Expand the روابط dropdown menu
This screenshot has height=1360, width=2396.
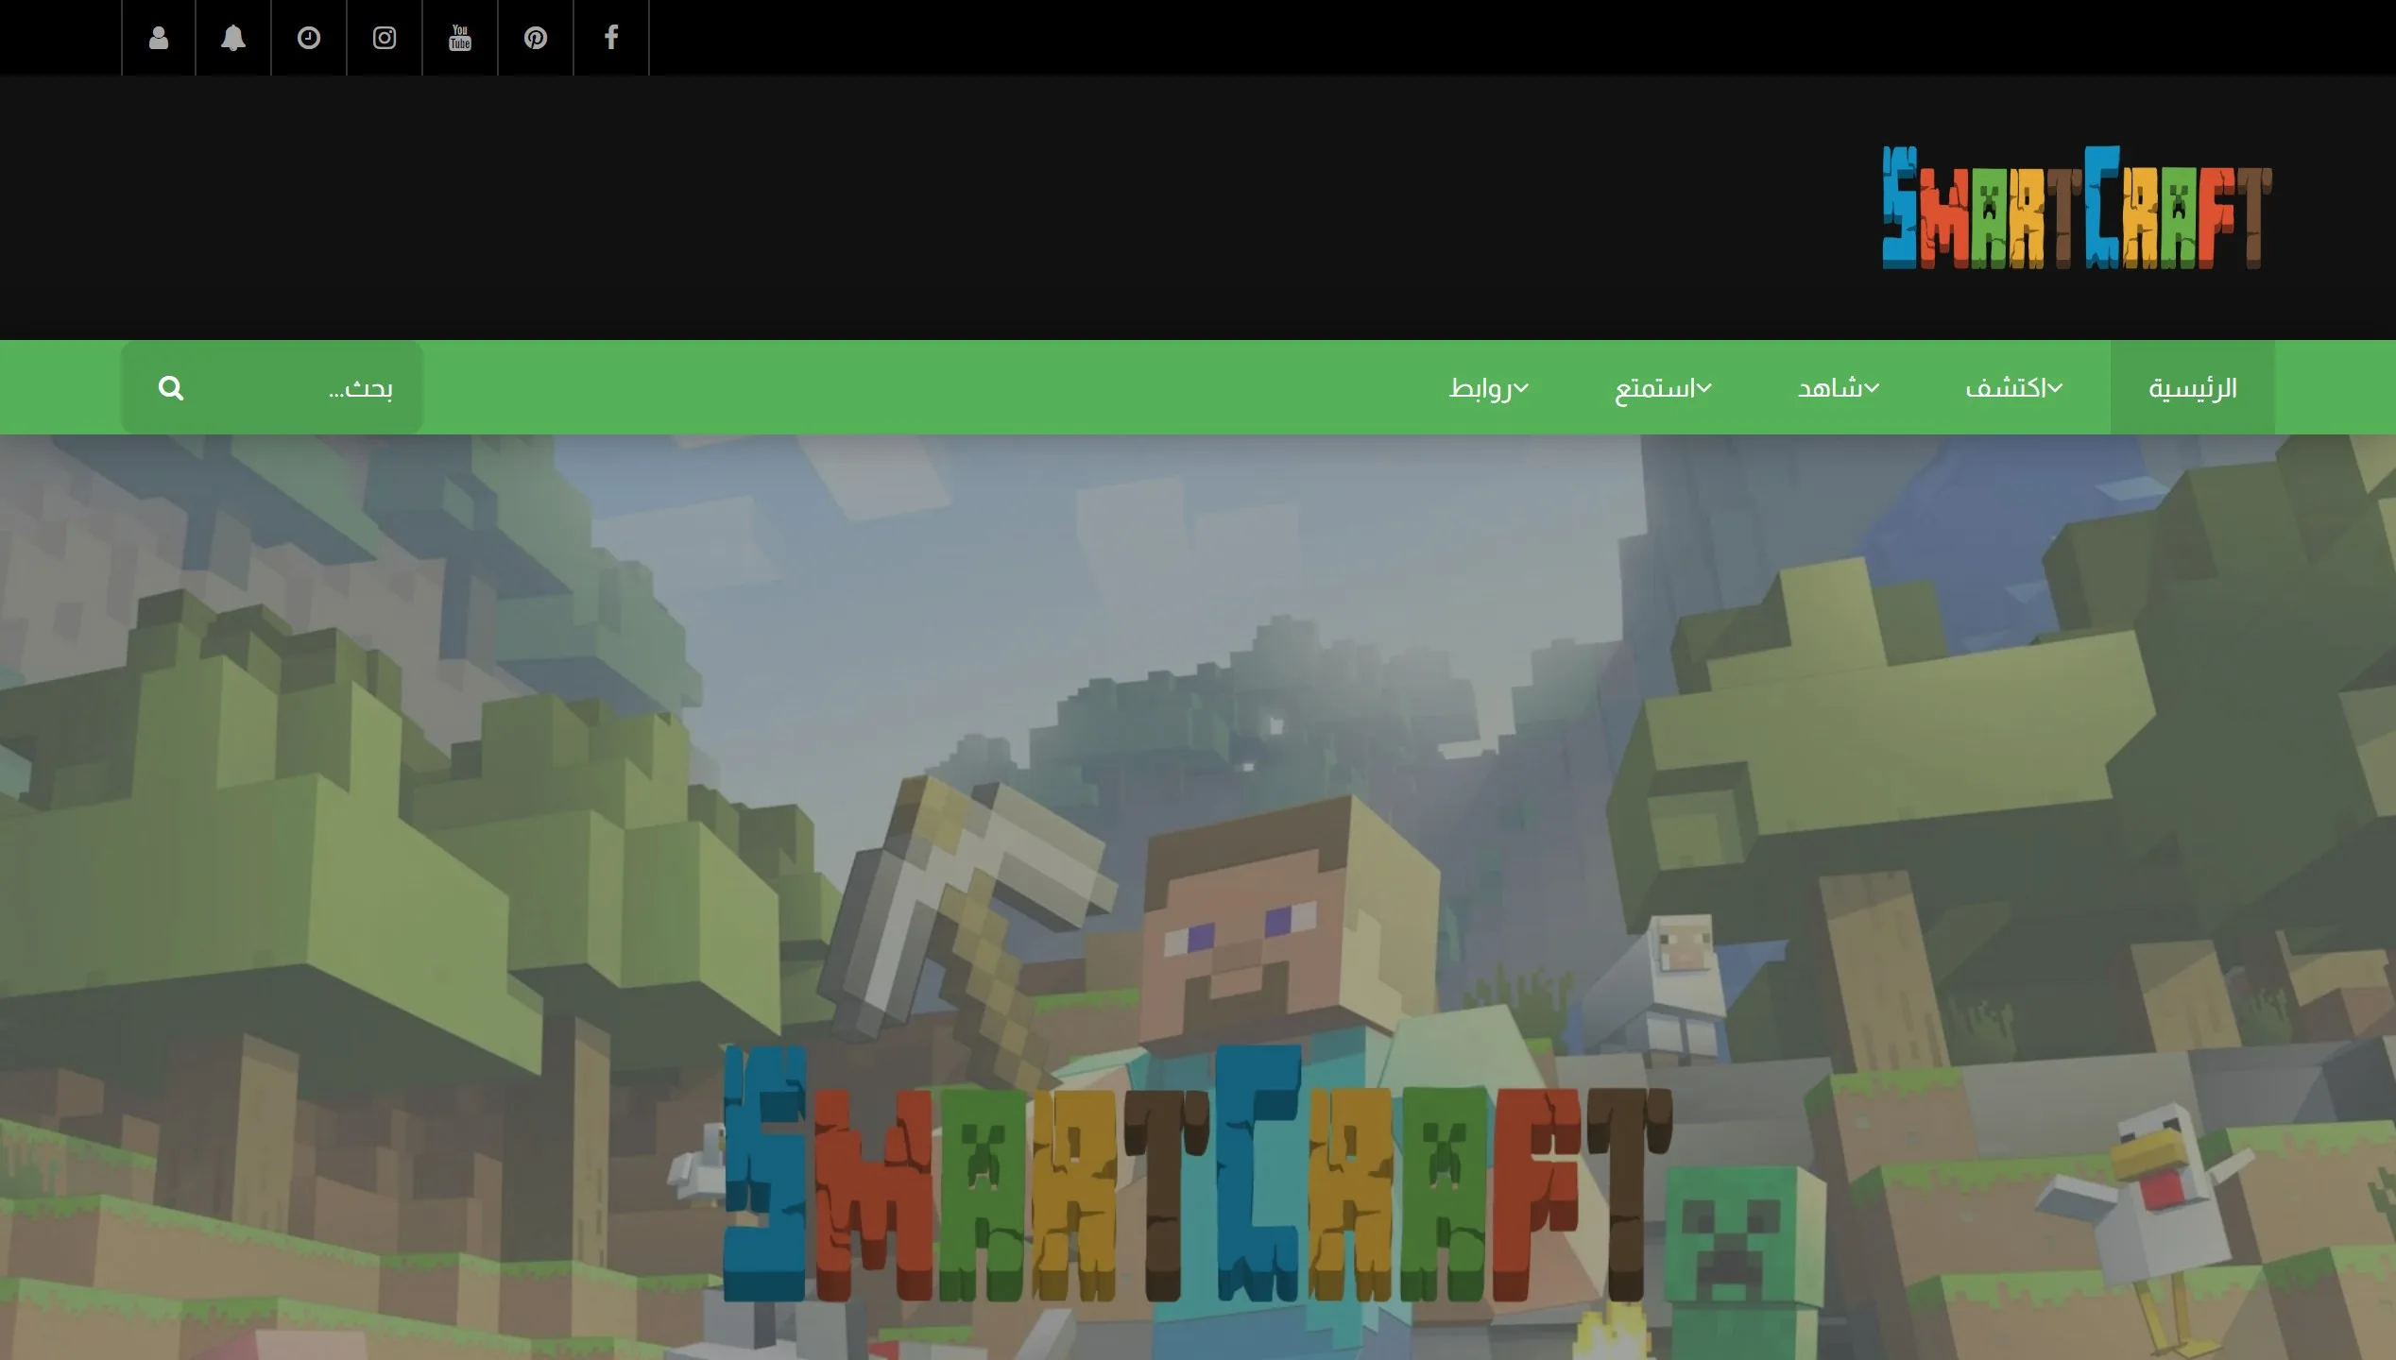coord(1489,388)
